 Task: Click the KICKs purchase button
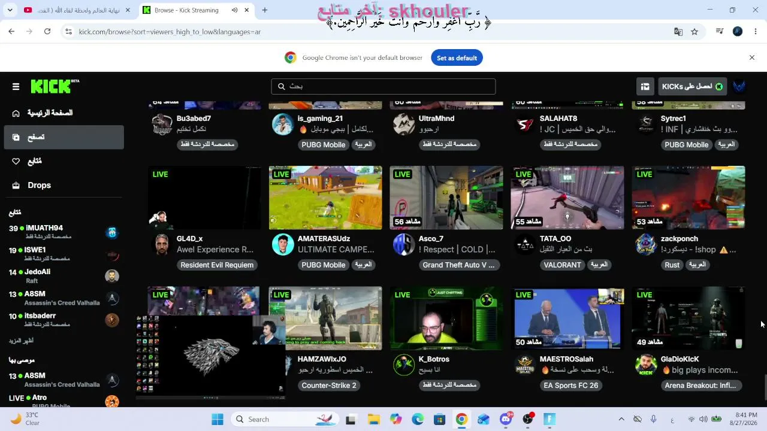tap(693, 87)
